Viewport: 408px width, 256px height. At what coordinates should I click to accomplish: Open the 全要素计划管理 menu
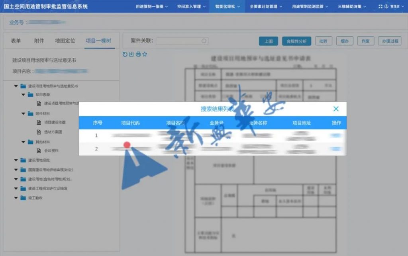[x=266, y=6]
